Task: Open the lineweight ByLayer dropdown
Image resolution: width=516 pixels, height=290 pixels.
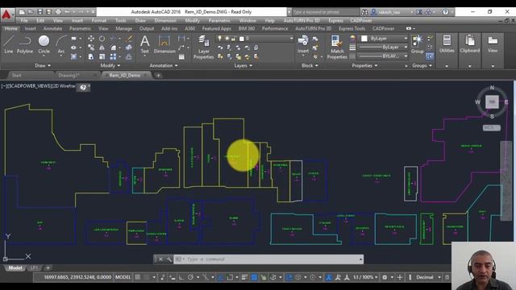Action: 383,48
